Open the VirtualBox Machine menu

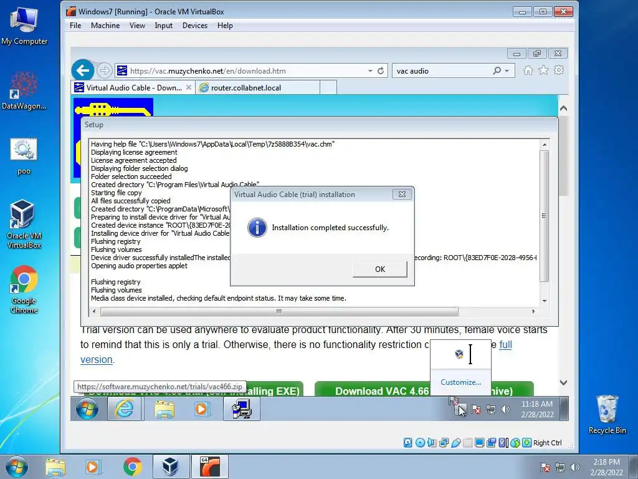pos(105,26)
